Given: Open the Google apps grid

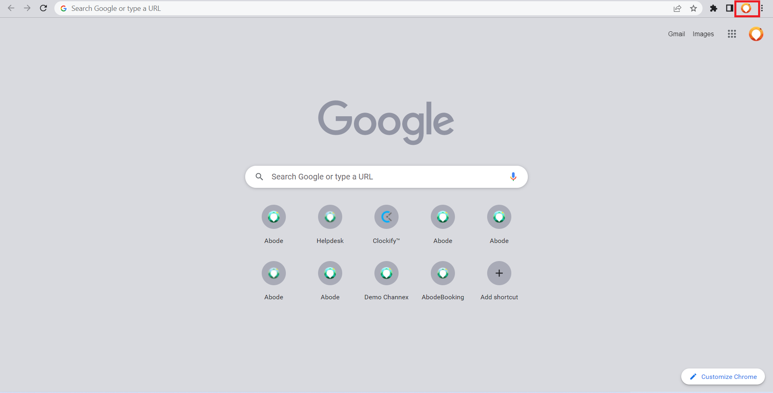Looking at the screenshot, I should pos(732,34).
